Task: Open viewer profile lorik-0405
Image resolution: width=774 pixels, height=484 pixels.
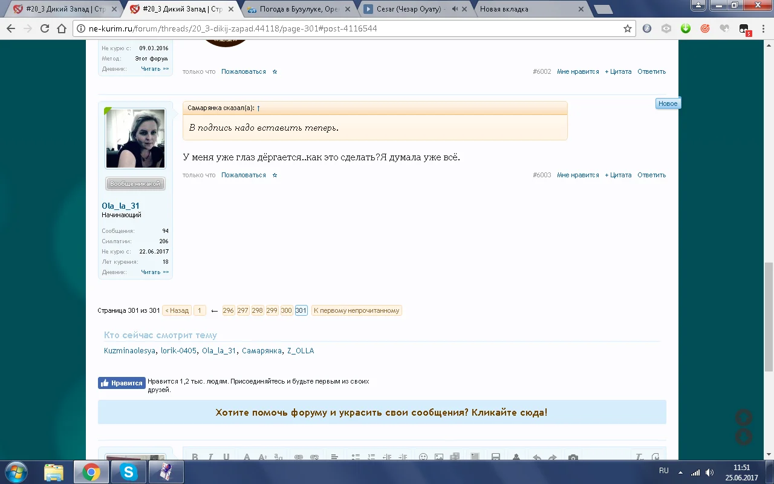Action: 178,351
